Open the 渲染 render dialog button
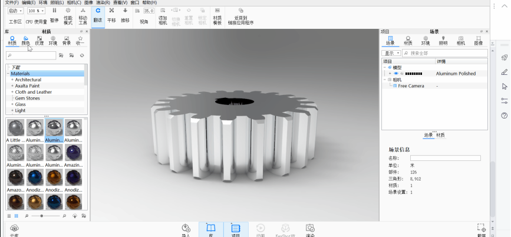 point(310,230)
